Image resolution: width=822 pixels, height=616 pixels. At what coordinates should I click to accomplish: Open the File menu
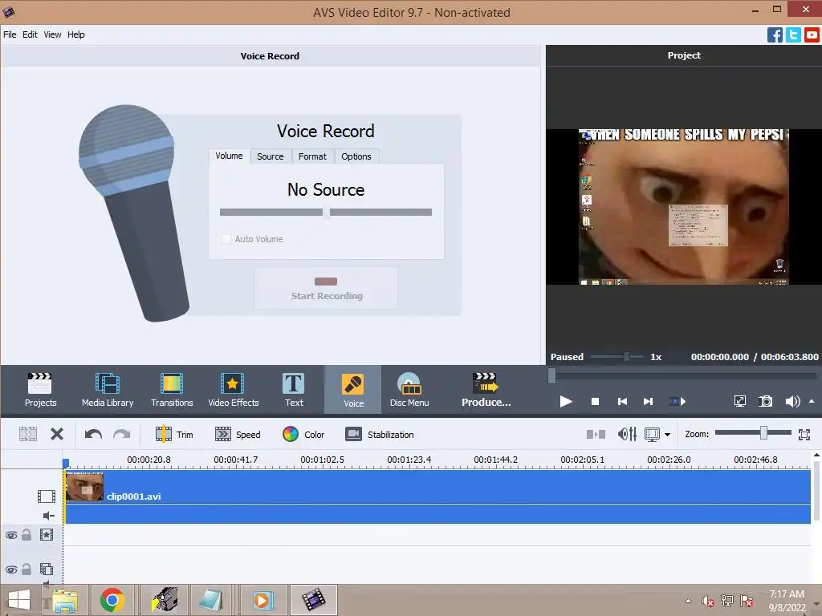point(10,34)
